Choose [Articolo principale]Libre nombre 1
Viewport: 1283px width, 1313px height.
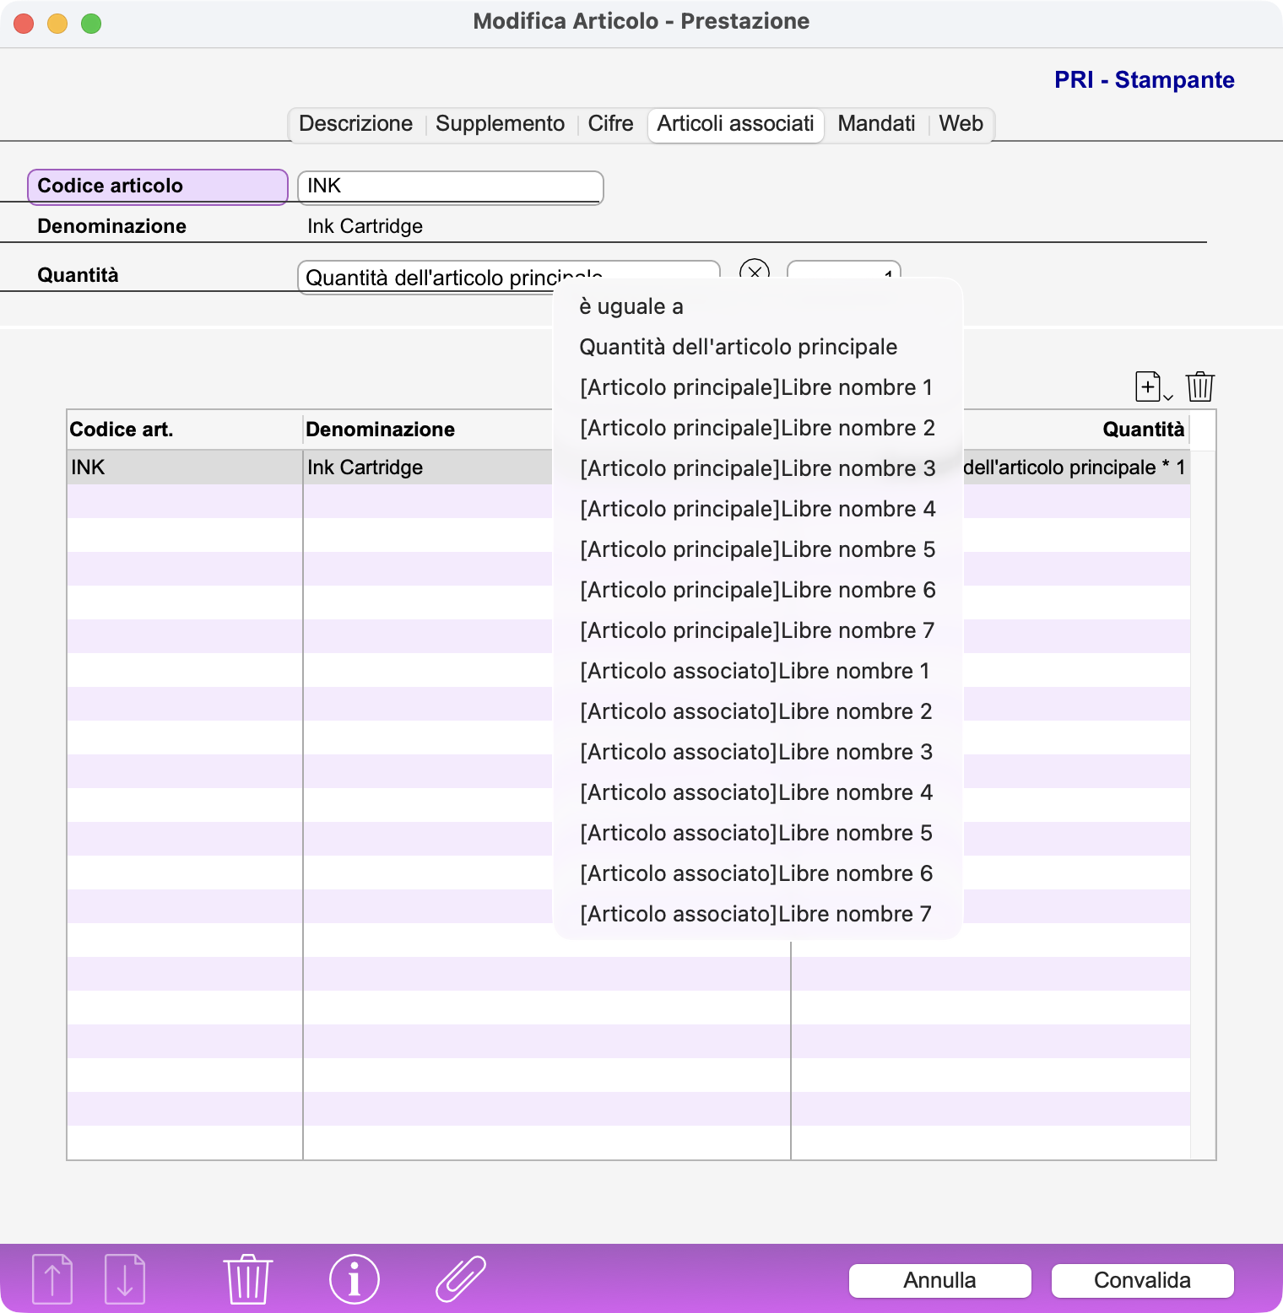point(758,387)
